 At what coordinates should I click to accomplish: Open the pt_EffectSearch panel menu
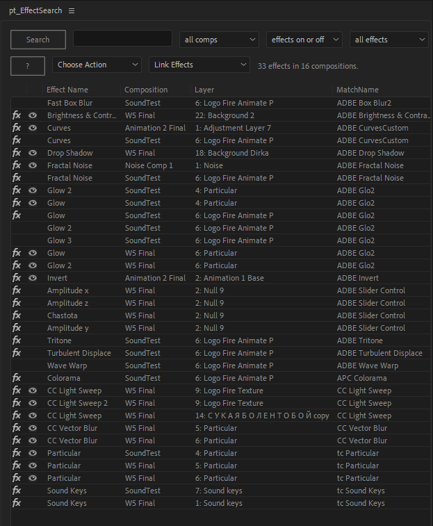pyautogui.click(x=72, y=10)
